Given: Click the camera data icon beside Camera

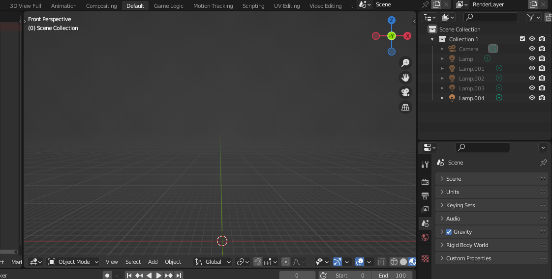Looking at the screenshot, I should pos(493,49).
